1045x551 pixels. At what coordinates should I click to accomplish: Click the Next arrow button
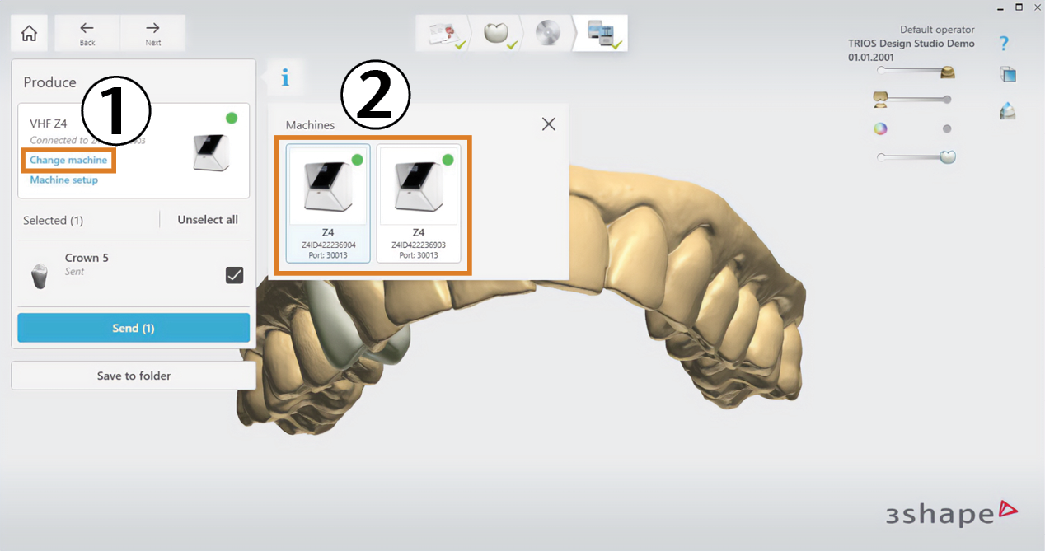tap(152, 33)
